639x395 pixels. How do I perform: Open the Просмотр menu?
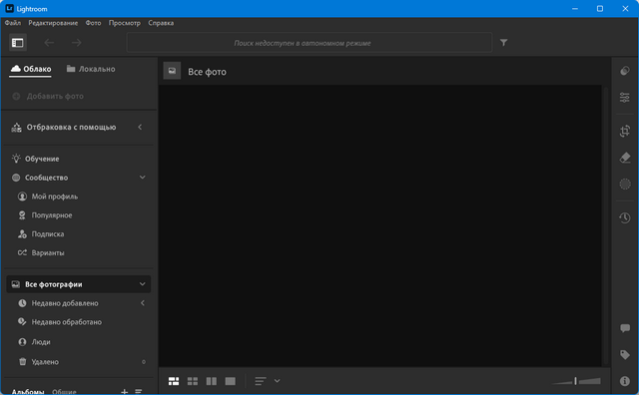[124, 23]
